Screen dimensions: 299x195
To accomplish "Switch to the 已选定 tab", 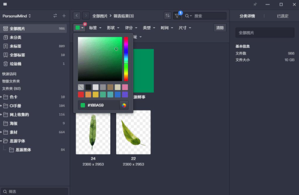I will click(x=283, y=16).
